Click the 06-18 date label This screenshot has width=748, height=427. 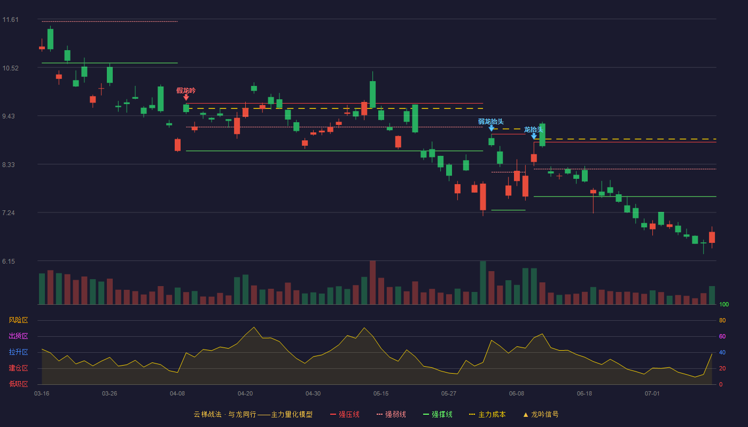(585, 393)
